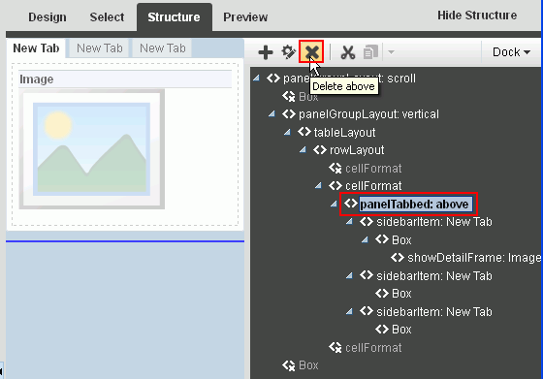Collapse the panelTabbed: above node

[x=334, y=205]
